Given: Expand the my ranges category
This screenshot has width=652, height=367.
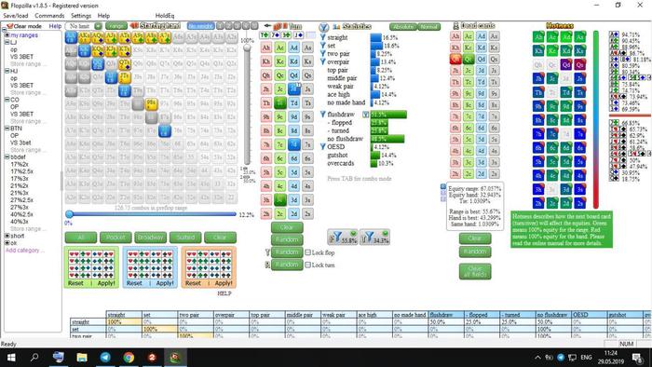Looking at the screenshot, I should pyautogui.click(x=7, y=35).
